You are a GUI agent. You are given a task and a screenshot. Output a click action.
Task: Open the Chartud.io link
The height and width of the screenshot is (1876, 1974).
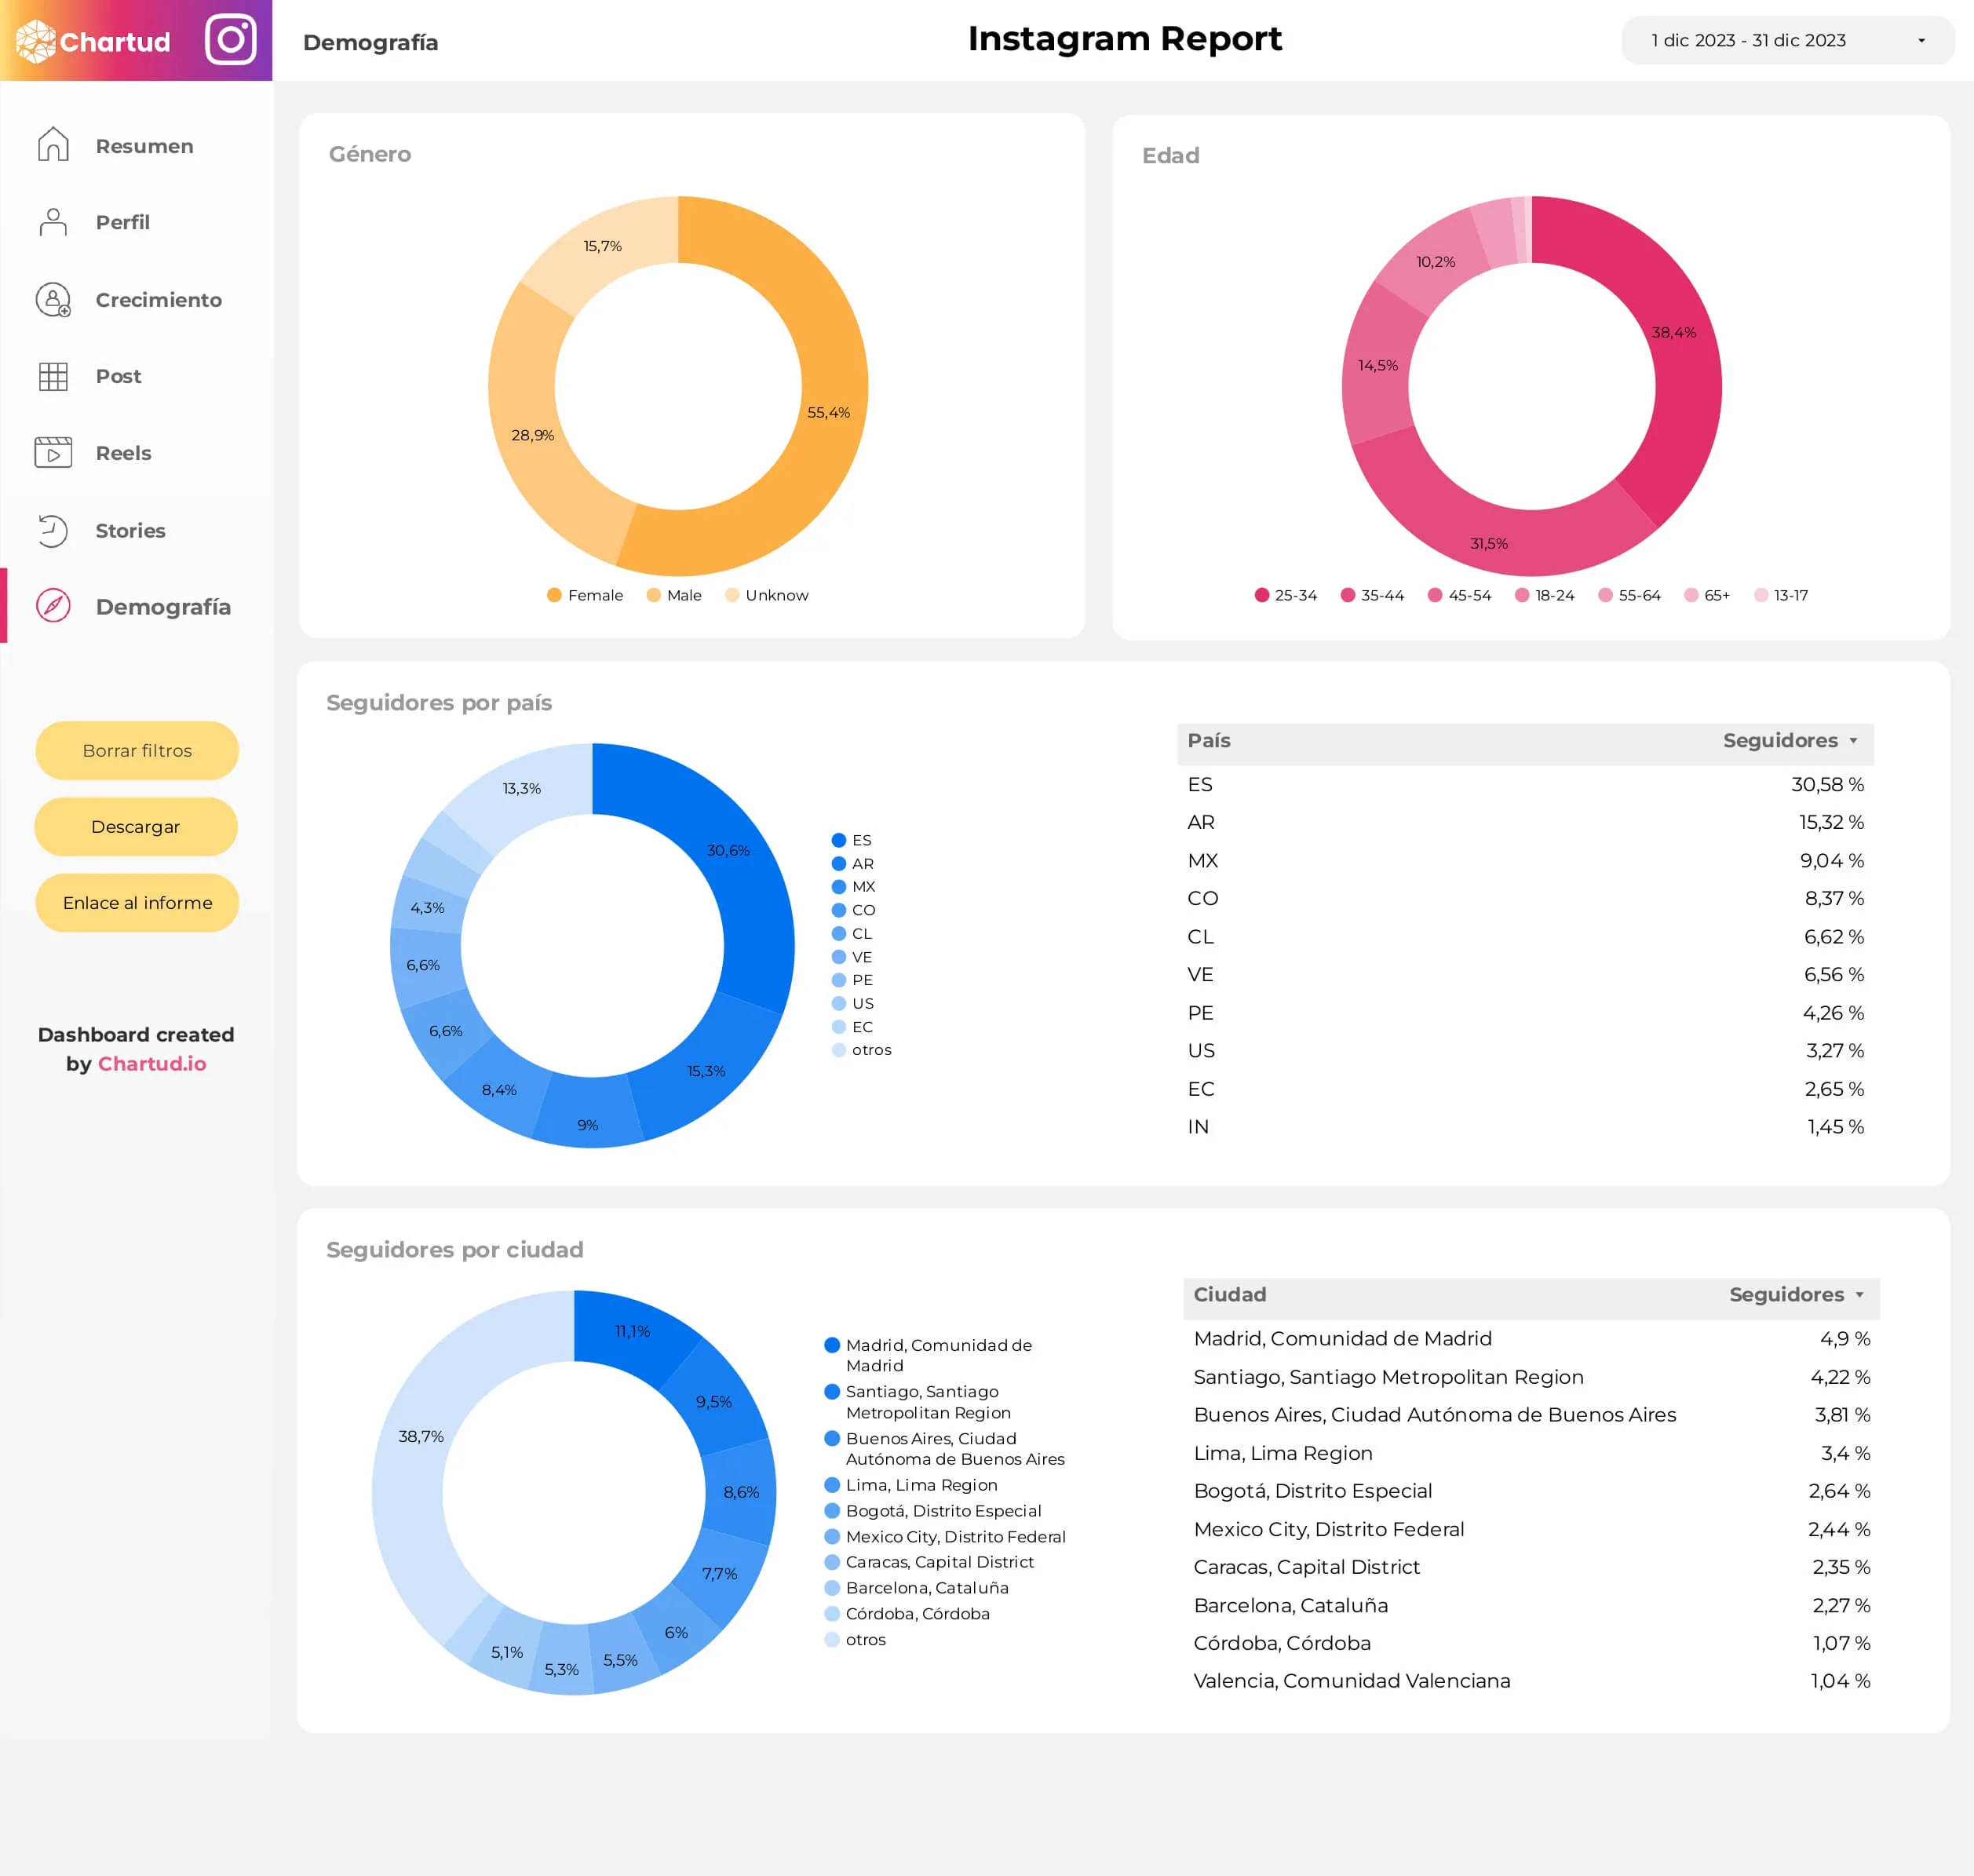click(152, 1063)
